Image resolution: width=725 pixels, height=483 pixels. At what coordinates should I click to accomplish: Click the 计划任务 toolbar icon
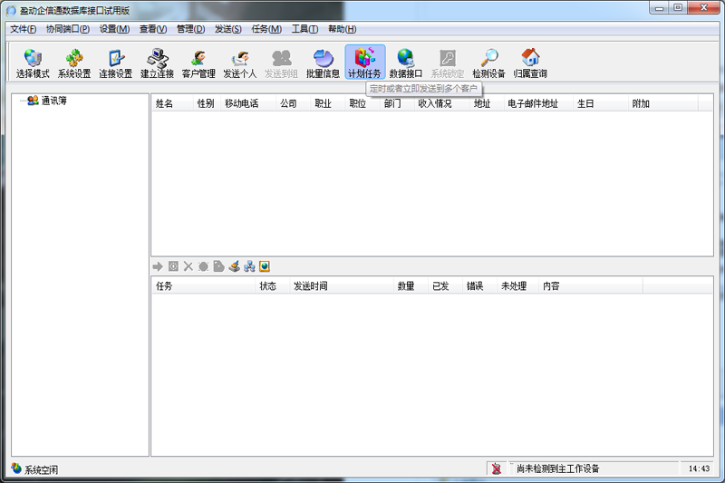pos(364,63)
